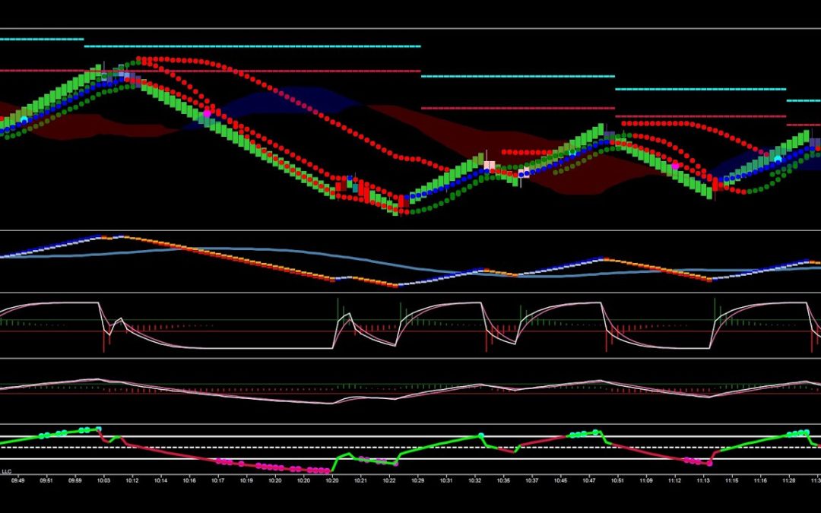The image size is (821, 513).
Task: Click the magenta dot on the first downtrend
Action: pos(206,113)
